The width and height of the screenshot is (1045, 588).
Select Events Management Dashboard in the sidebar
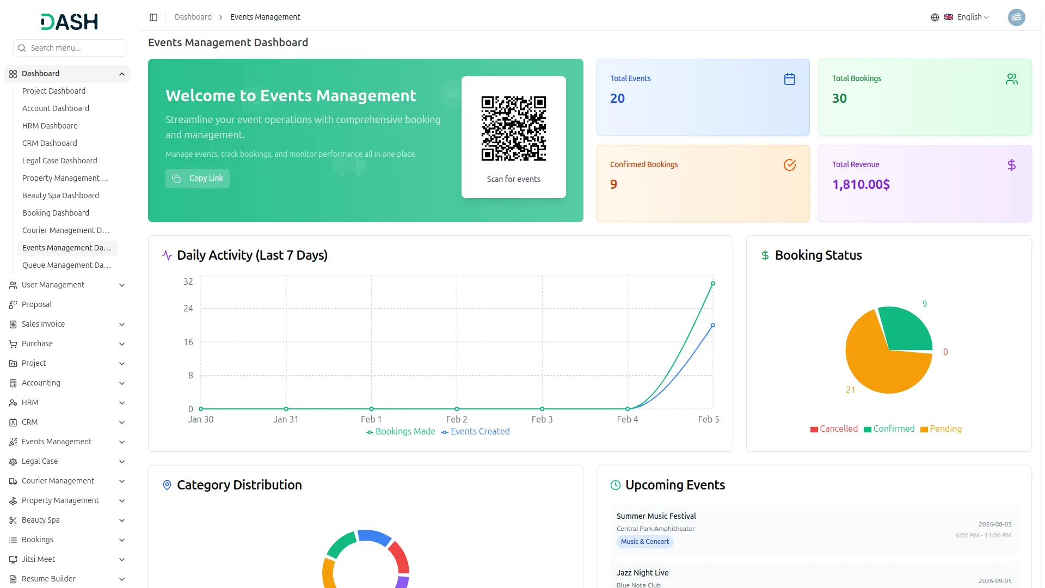click(67, 248)
